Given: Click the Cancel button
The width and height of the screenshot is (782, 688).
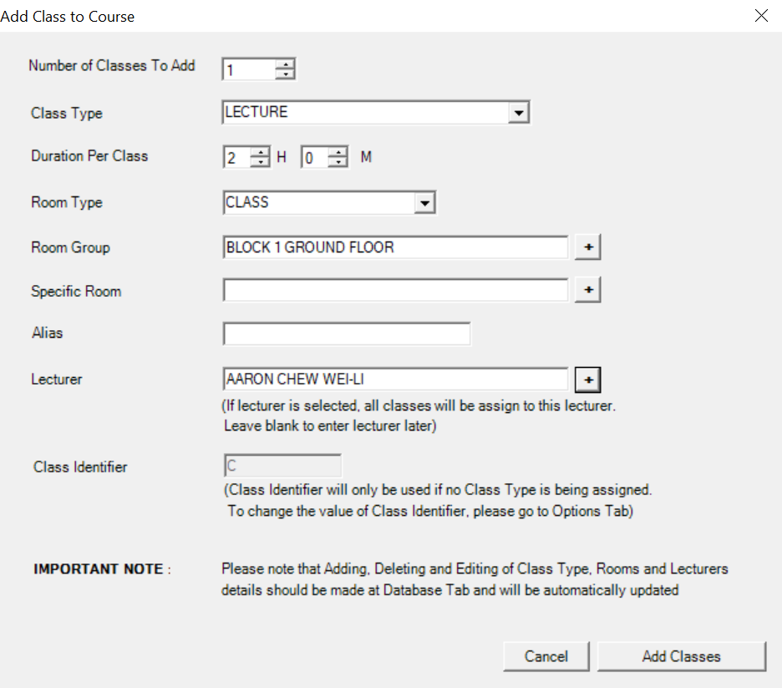Looking at the screenshot, I should click(x=546, y=656).
